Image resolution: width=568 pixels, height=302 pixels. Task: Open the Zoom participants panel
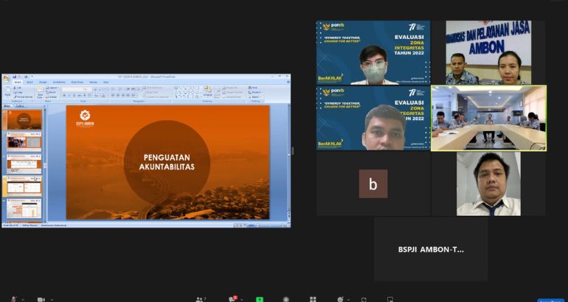tap(199, 299)
